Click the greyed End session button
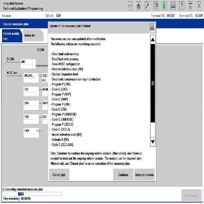 (191, 195)
